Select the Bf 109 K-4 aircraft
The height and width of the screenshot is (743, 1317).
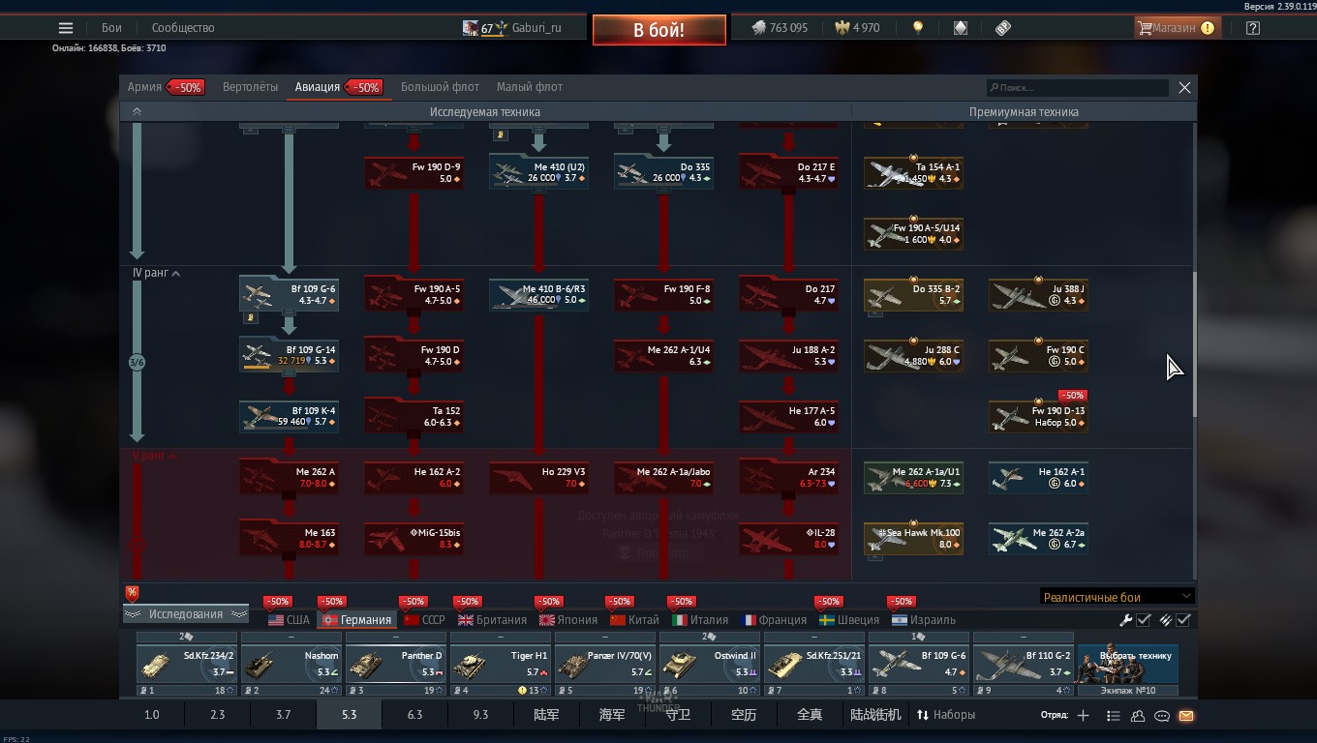tap(289, 416)
